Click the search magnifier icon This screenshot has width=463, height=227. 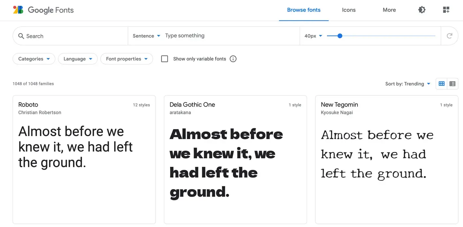pyautogui.click(x=21, y=36)
